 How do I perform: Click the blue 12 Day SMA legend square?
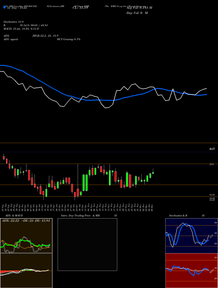tap(4, 7)
